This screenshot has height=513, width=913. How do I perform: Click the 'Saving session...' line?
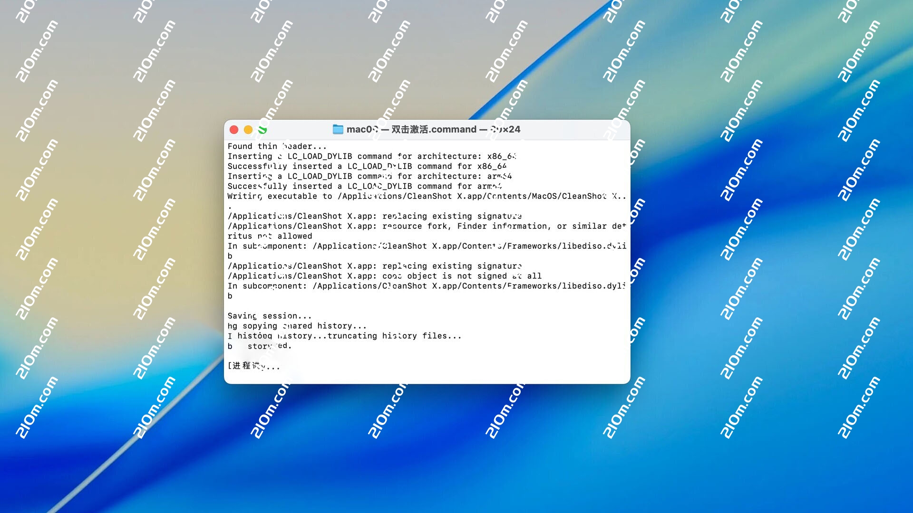pyautogui.click(x=269, y=316)
